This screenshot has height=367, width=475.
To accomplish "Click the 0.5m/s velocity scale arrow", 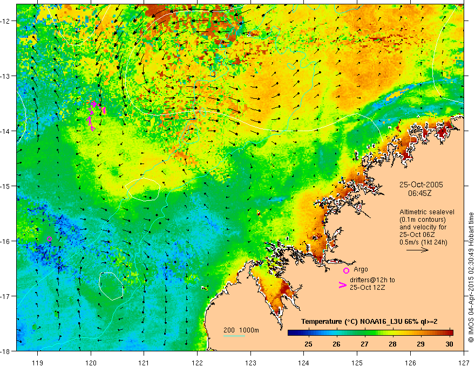I will pos(417,250).
